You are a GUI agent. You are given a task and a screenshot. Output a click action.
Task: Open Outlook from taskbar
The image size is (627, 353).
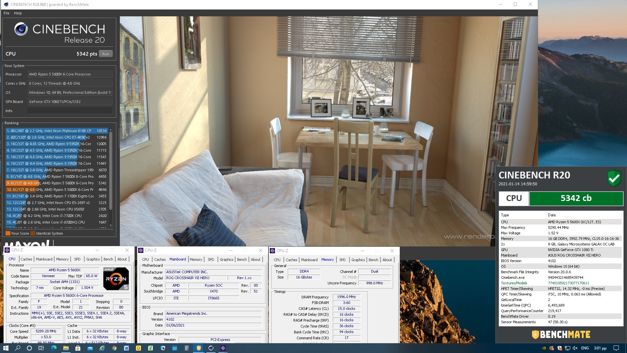pyautogui.click(x=138, y=348)
